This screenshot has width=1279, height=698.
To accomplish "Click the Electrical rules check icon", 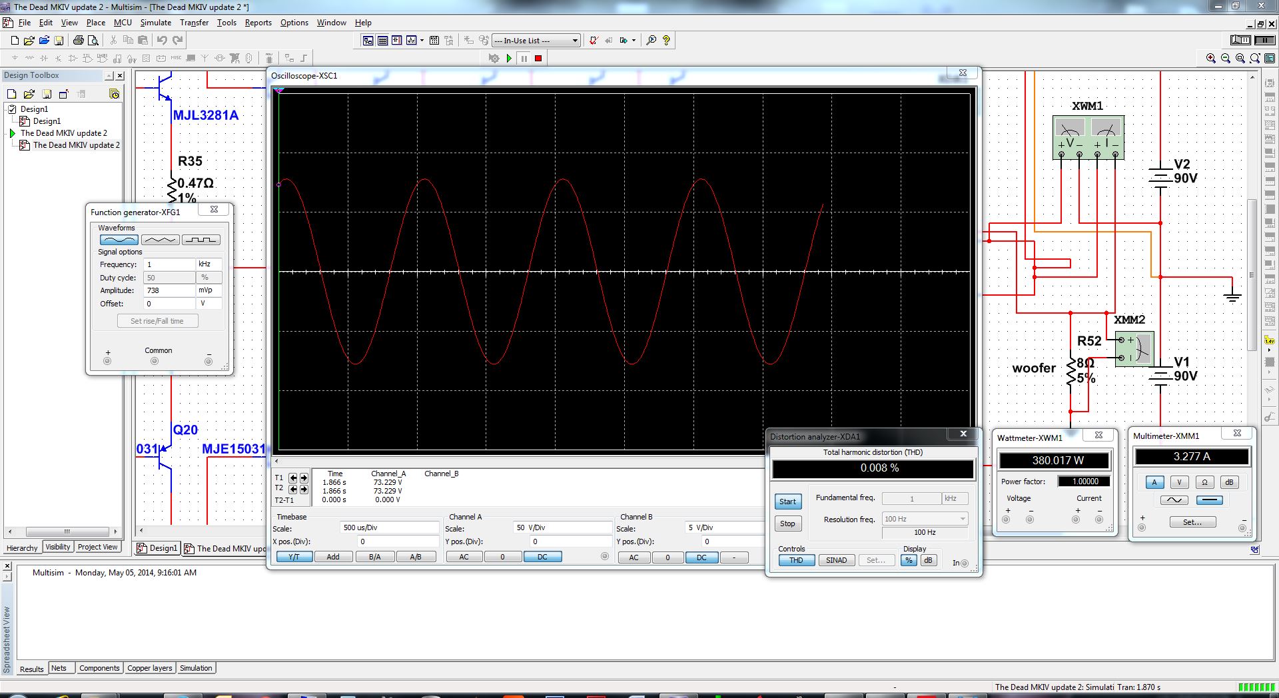I will point(593,41).
